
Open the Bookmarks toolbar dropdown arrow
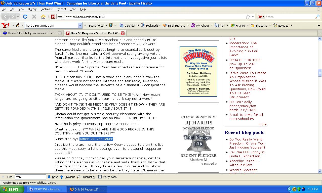[160, 25]
